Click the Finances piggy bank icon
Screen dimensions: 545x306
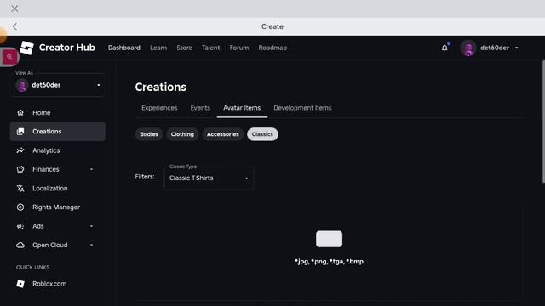pyautogui.click(x=20, y=169)
